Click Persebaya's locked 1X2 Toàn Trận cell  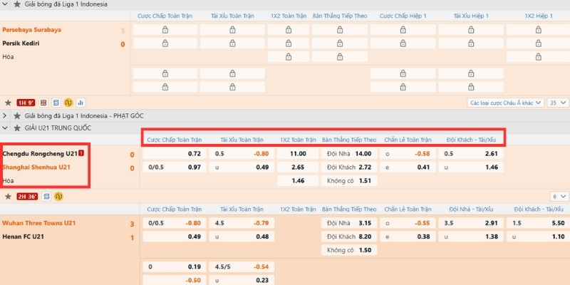point(289,30)
